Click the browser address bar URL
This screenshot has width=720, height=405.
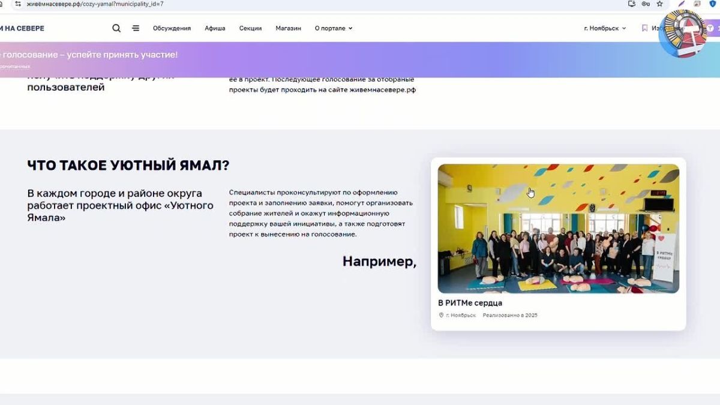(95, 4)
